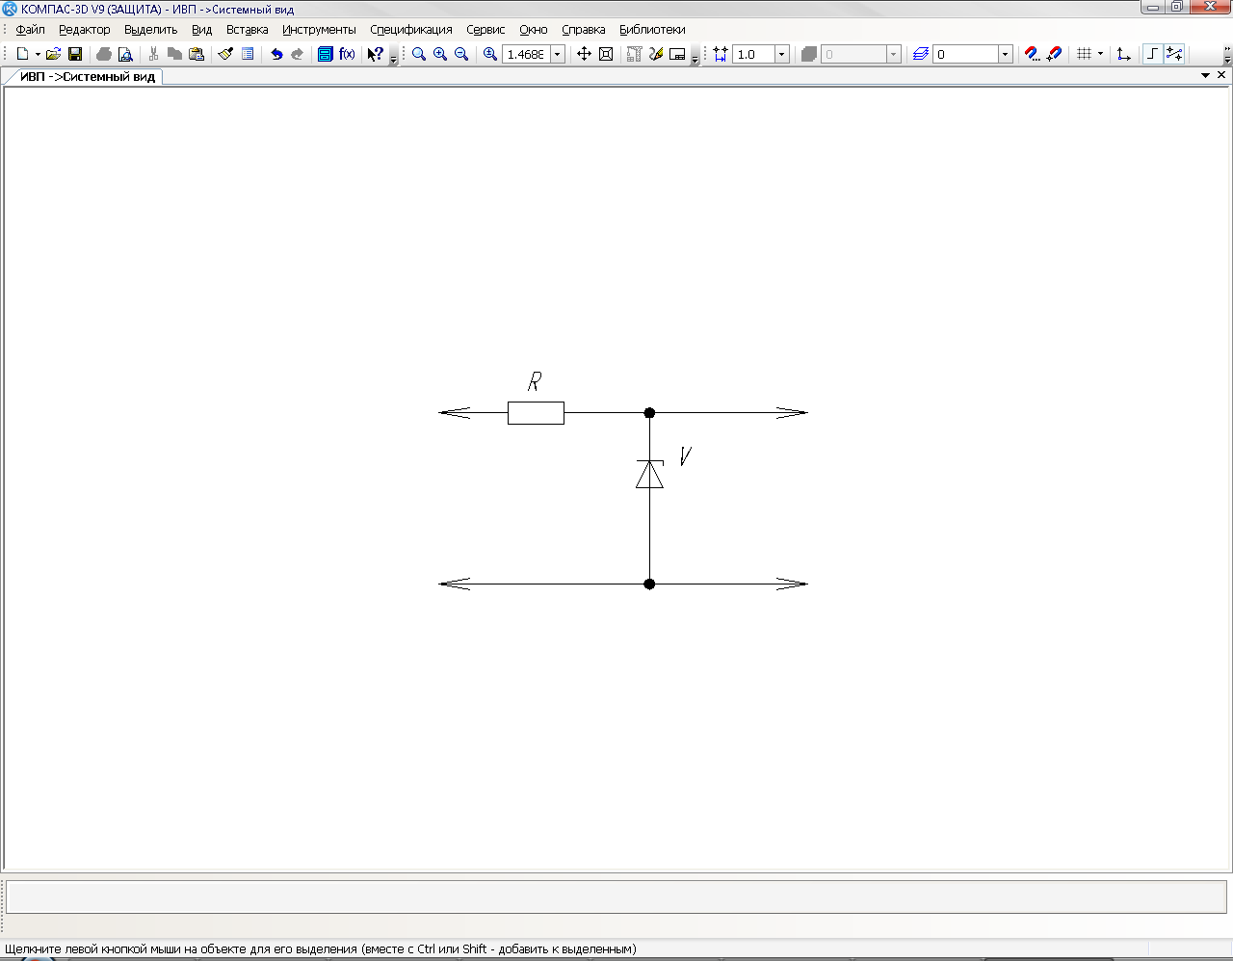The width and height of the screenshot is (1233, 961).
Task: Open the Библиотеки menu
Action: pyautogui.click(x=652, y=30)
